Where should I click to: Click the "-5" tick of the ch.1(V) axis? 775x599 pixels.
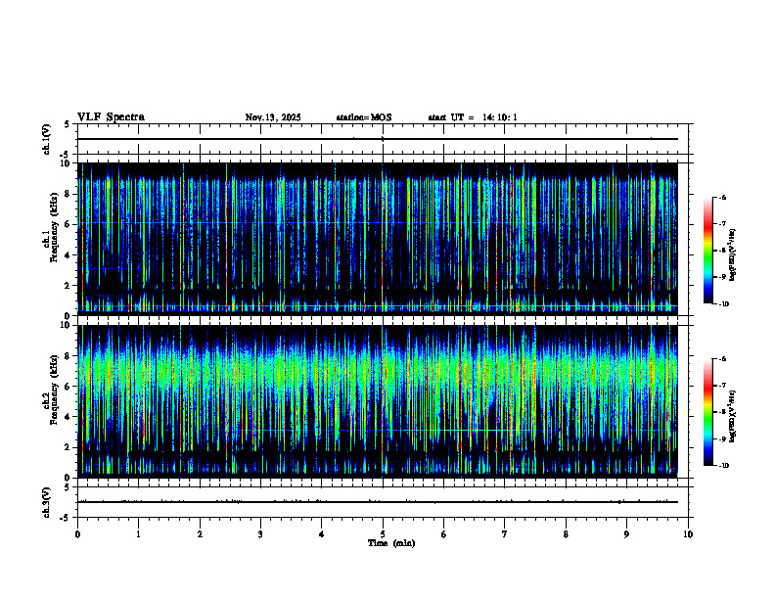[66, 155]
